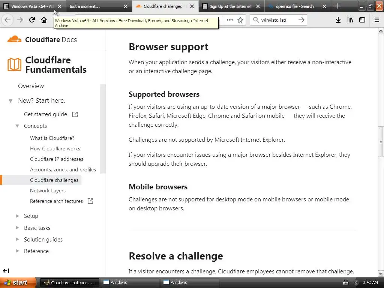Click the Cloudflare Fundamentals book icon

15,64
